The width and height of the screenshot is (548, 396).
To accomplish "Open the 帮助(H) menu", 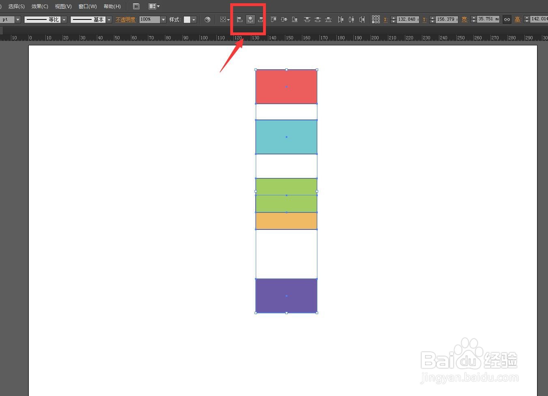I will (x=112, y=6).
